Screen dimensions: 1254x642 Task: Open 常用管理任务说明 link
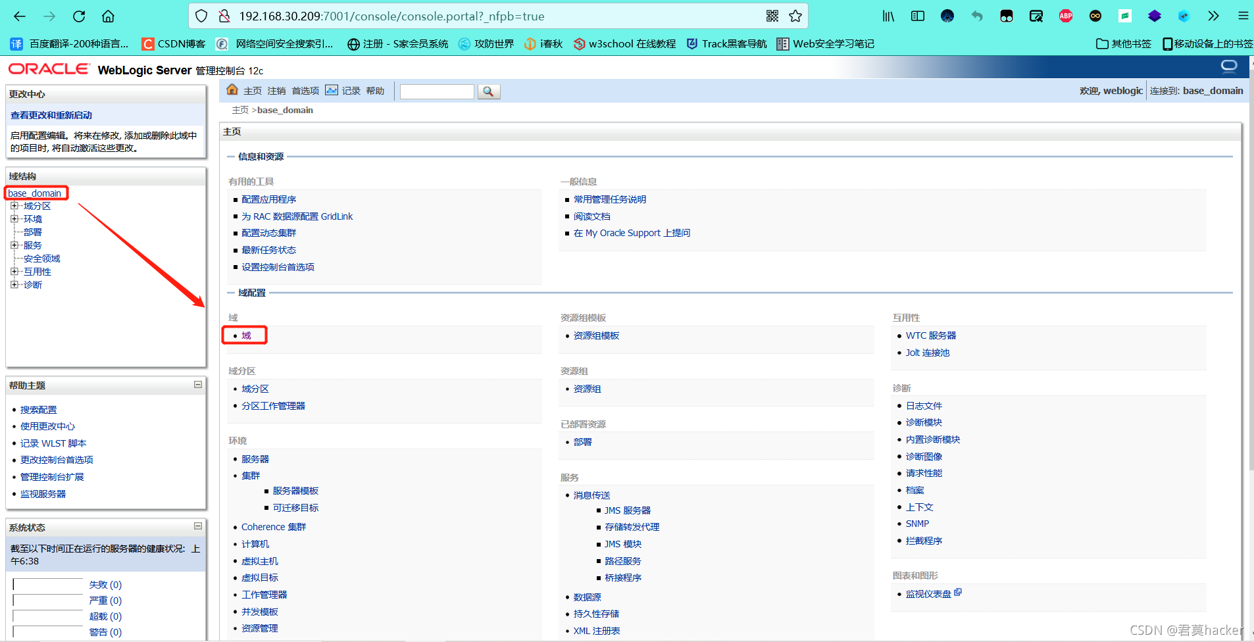(610, 199)
